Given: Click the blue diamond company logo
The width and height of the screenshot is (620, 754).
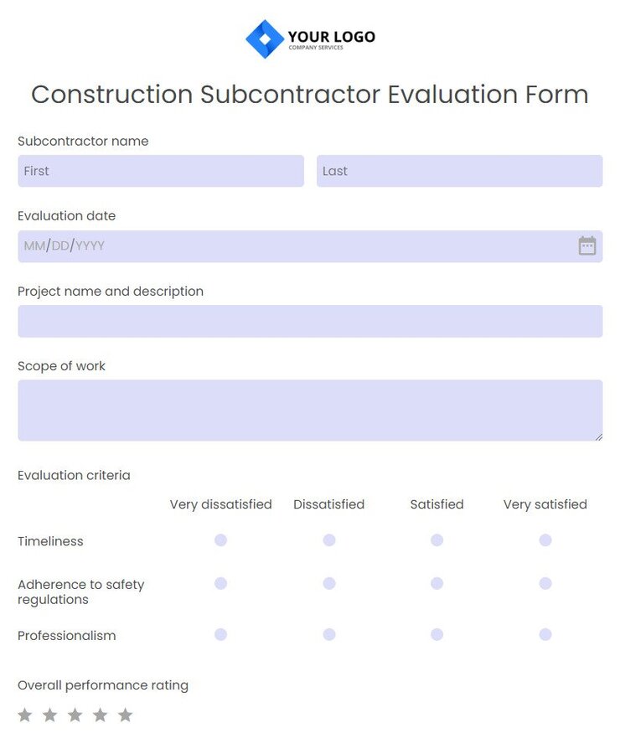Looking at the screenshot, I should click(265, 39).
